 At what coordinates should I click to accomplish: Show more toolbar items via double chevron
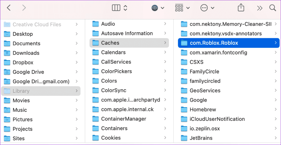[x=260, y=8]
